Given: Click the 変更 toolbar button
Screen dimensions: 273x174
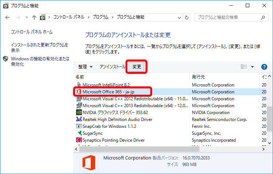Looking at the screenshot, I should pos(136,67).
